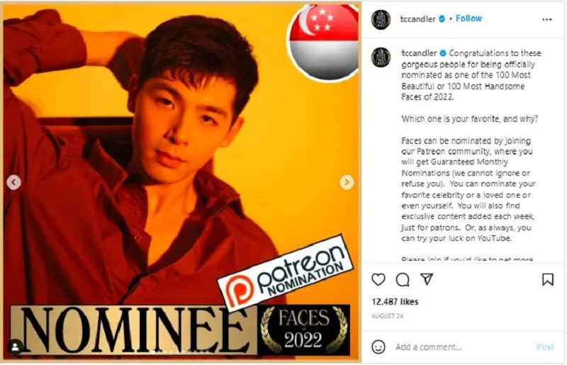
Task: Like the post with the heart icon
Action: (x=378, y=280)
